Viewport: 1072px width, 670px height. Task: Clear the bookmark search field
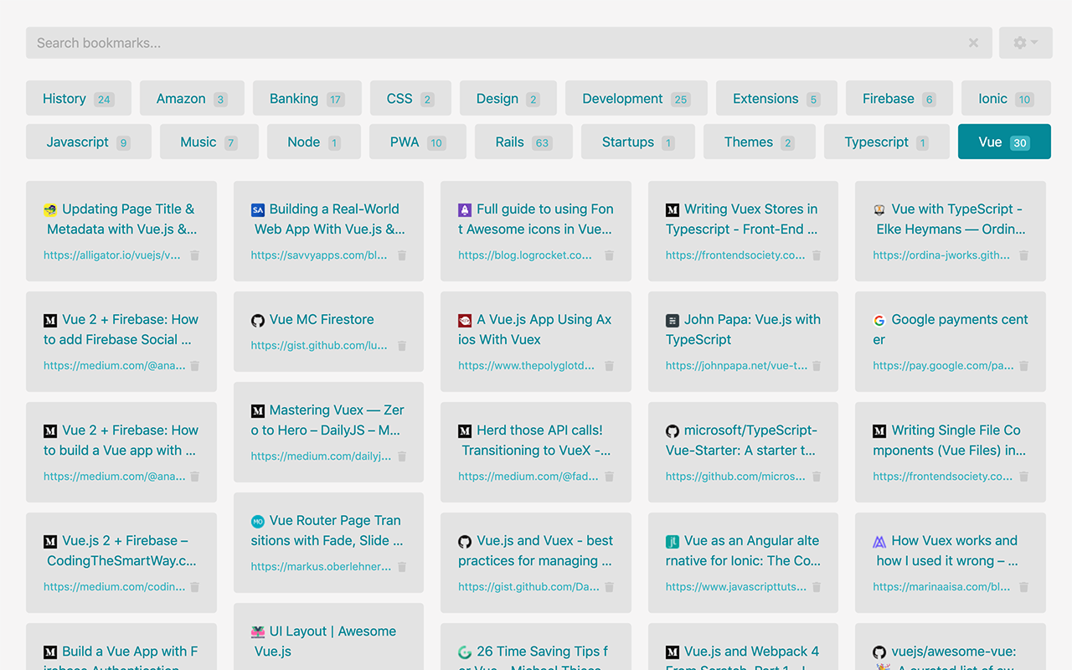click(x=973, y=43)
